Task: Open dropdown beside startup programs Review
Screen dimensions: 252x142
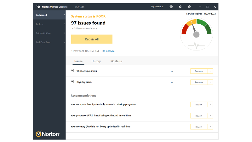Action: [210, 104]
